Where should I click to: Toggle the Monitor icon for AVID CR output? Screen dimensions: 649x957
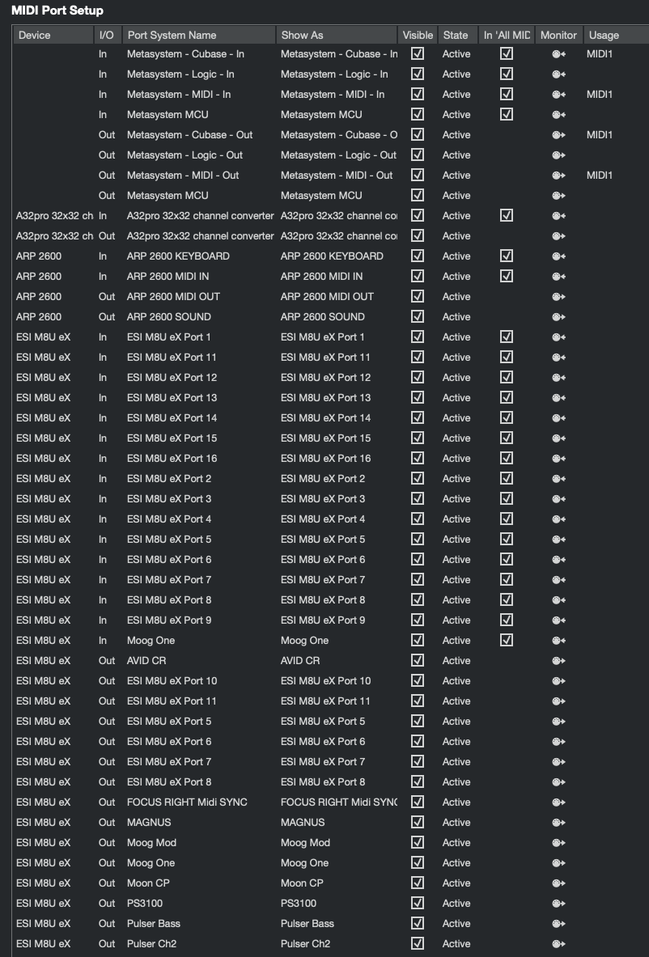click(x=558, y=661)
